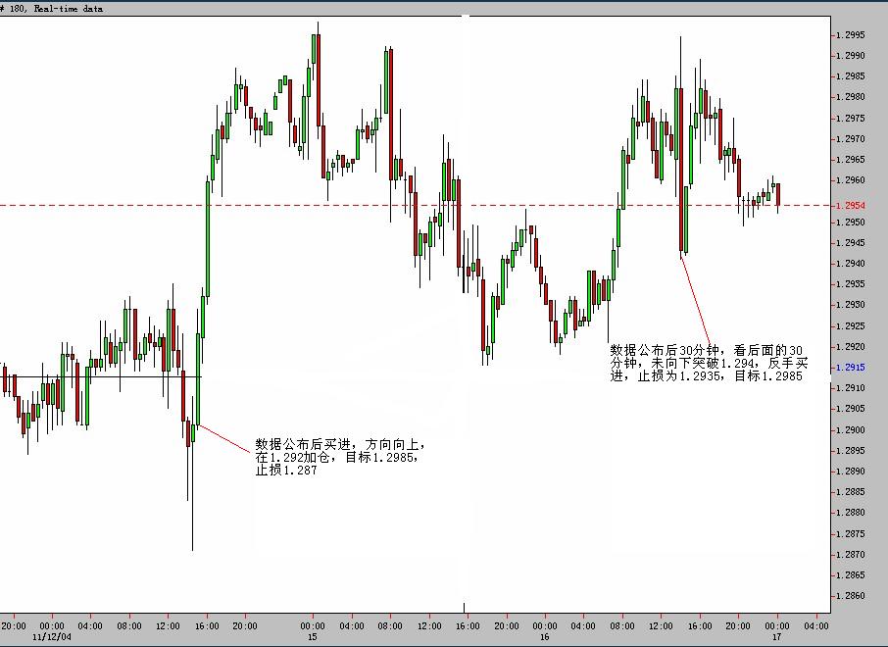Click the red 1.2954 current price tag
This screenshot has height=647, width=888.
coord(851,206)
